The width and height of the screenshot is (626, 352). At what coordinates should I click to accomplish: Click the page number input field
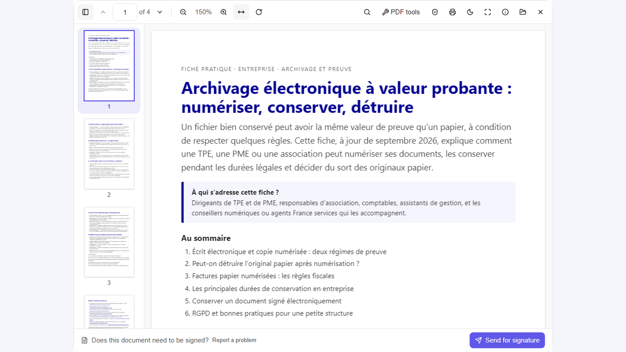[125, 12]
